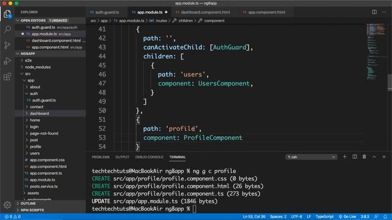
Task: Open the Search view icon
Action: click(x=7, y=29)
